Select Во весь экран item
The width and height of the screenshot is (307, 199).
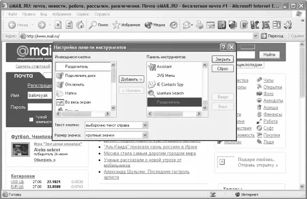[83, 102]
